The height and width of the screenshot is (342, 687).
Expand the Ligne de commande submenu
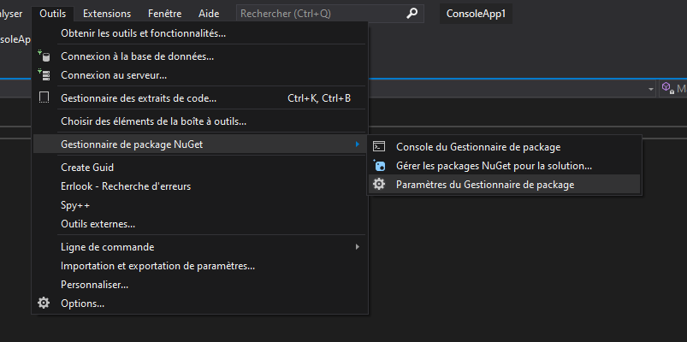coord(199,247)
